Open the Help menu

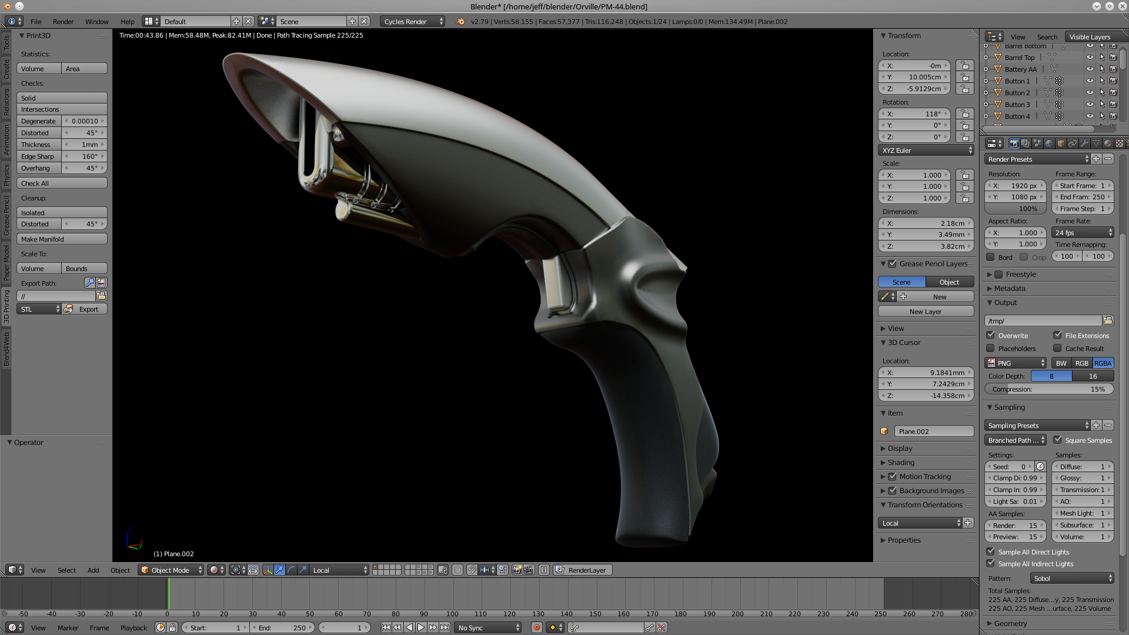127,21
